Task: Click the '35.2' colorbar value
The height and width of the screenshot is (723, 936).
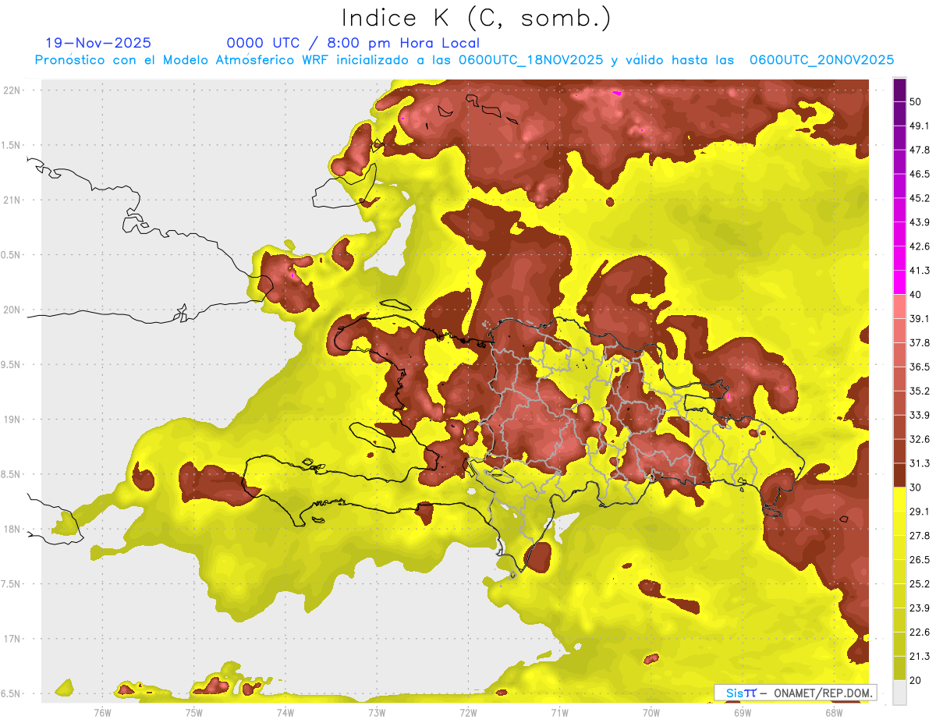Action: 920,391
